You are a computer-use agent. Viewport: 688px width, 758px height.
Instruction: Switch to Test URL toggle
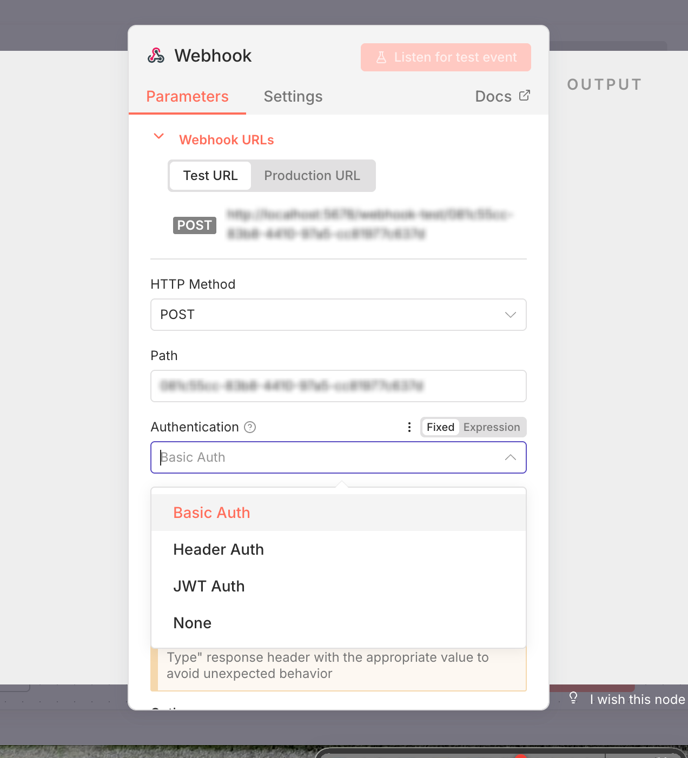[x=210, y=176]
